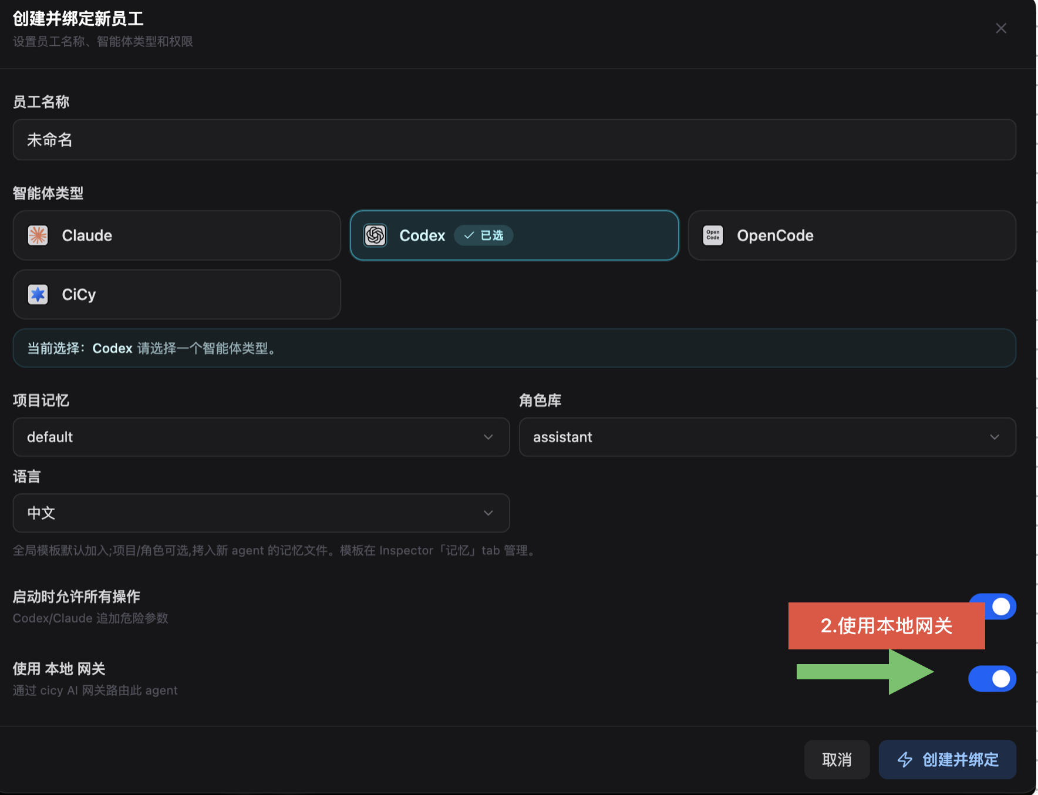
Task: Click the Claude starburst icon
Action: click(x=38, y=235)
